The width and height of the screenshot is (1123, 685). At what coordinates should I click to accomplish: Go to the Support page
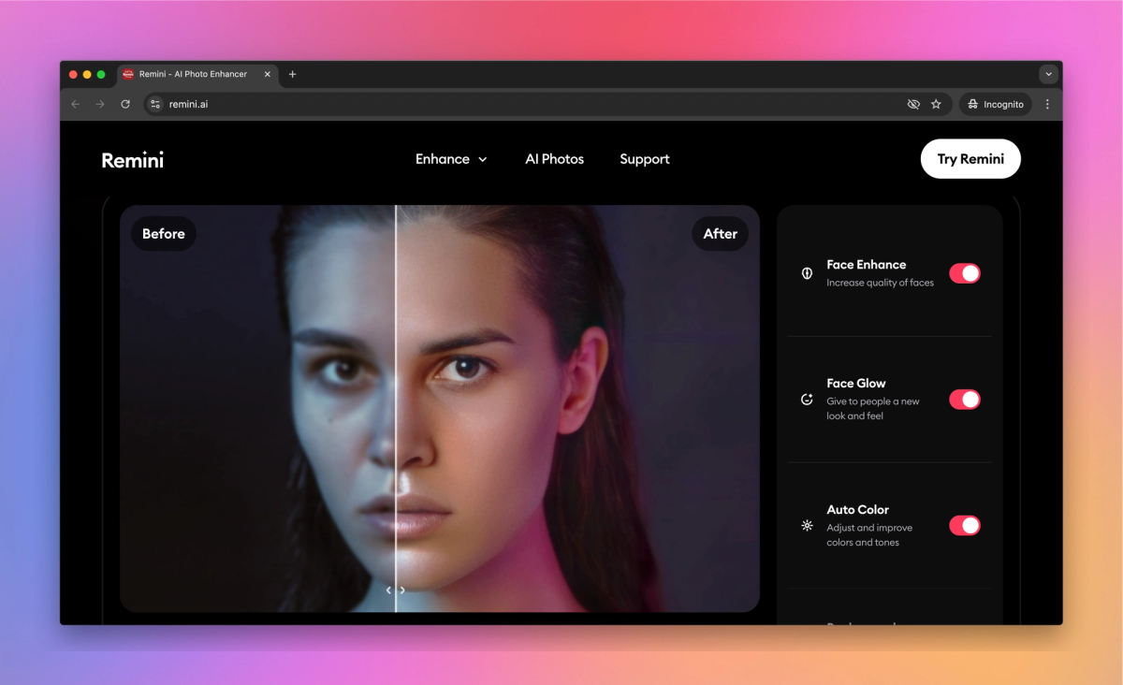point(645,159)
